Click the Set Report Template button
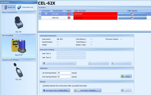 (87, 90)
